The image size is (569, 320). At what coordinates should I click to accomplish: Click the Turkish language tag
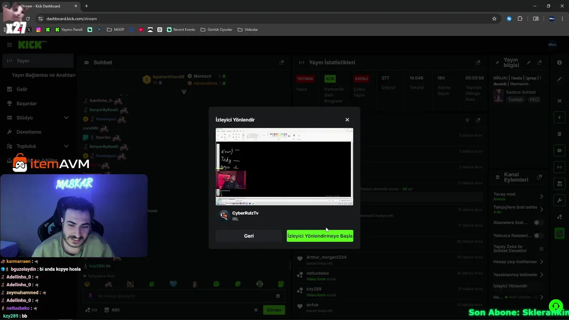(516, 100)
